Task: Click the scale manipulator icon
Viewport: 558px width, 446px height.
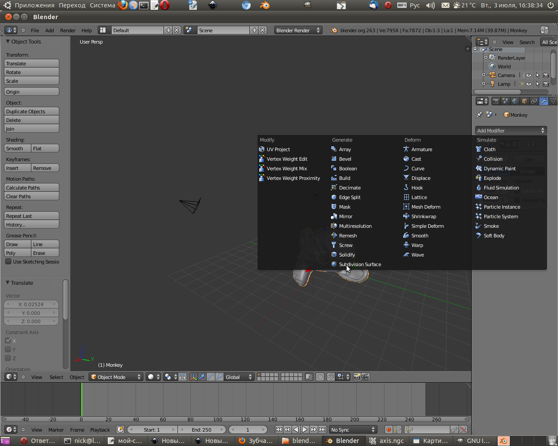Action: (x=219, y=377)
